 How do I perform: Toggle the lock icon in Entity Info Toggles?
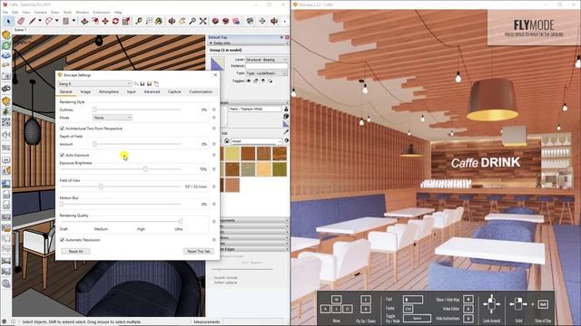(256, 81)
